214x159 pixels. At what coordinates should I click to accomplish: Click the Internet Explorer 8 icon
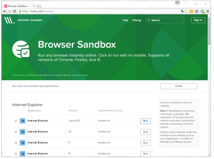point(22,154)
